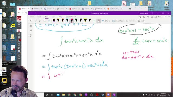Image resolution: width=173 pixels, height=97 pixels.
Task: Go forward with OneNote's forward arrow
Action: [35, 13]
